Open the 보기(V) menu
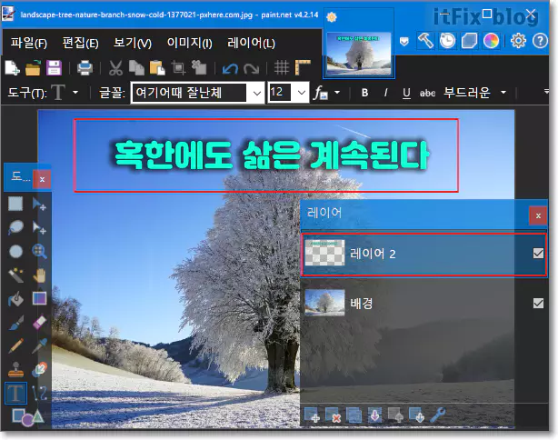Screen dimensions: 558x440 [133, 43]
